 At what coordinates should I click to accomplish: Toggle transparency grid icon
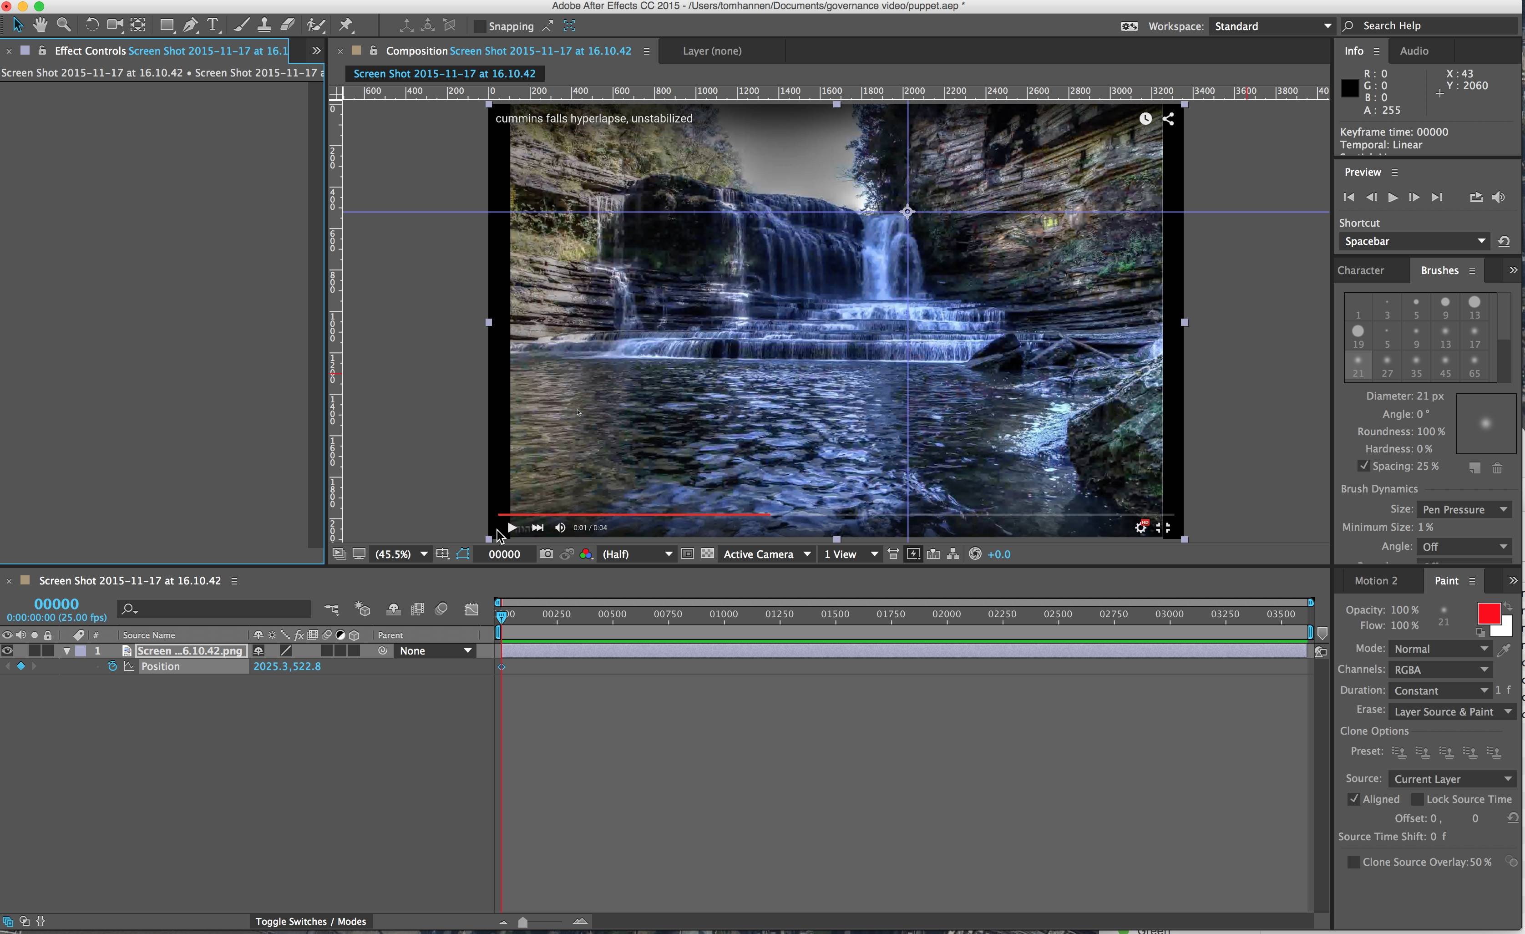tap(707, 554)
